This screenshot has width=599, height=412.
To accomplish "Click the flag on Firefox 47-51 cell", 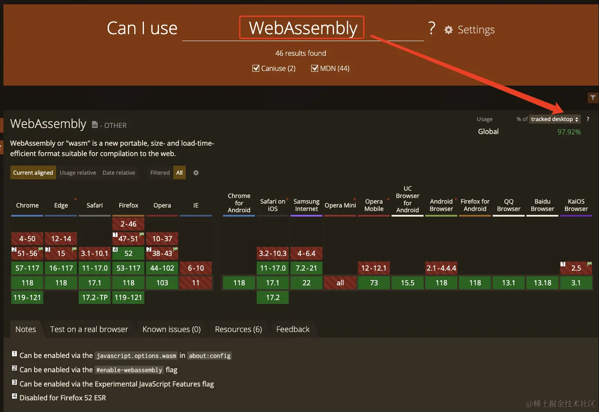I will (x=142, y=234).
